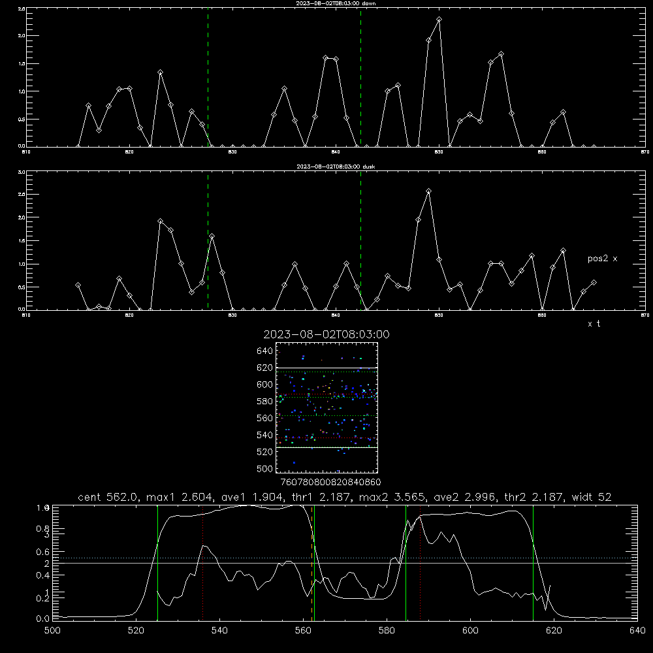Screen dimensions: 653x653
Task: Click the dusk plot title text
Action: pos(336,167)
